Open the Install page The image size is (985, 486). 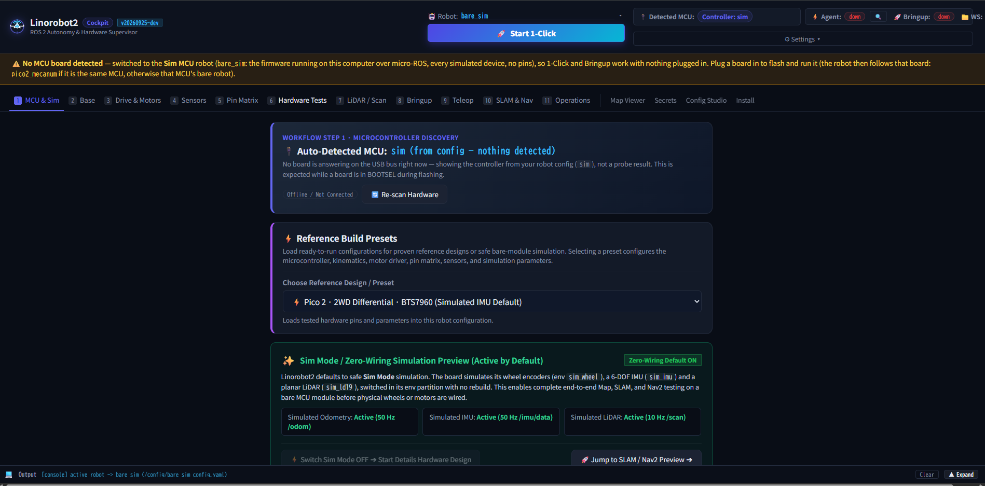pyautogui.click(x=745, y=101)
